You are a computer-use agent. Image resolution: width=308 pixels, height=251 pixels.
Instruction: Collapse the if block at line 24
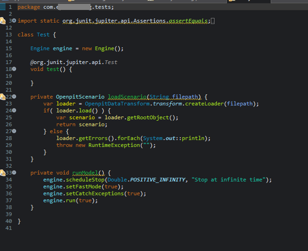pyautogui.click(x=14, y=110)
